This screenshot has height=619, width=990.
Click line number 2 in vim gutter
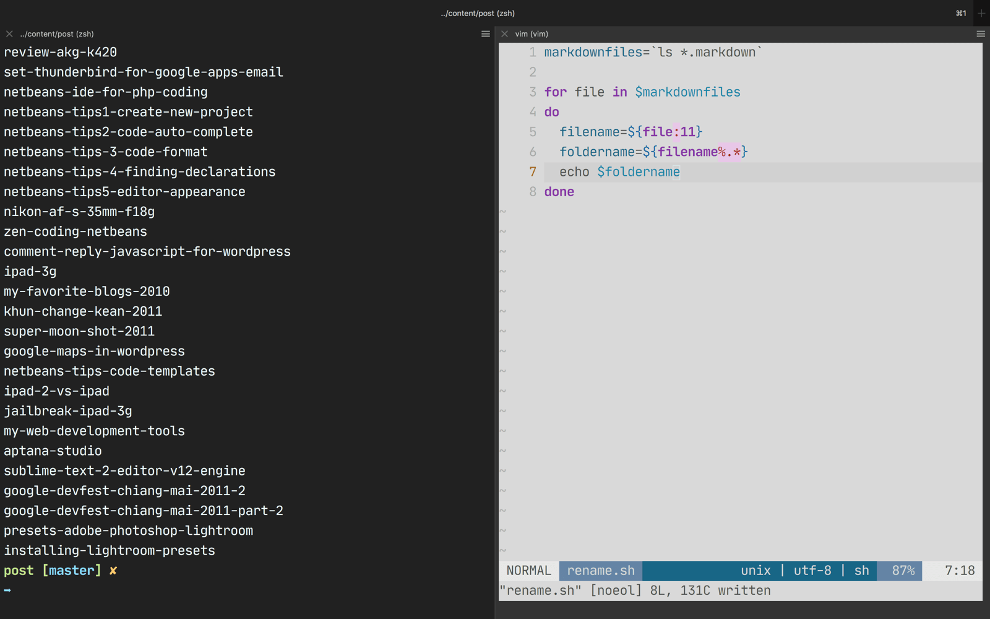point(533,72)
